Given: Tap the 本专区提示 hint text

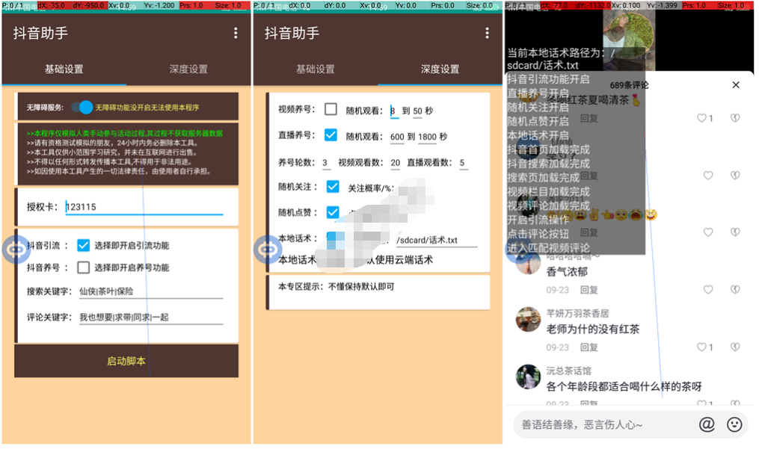Looking at the screenshot, I should click(x=336, y=286).
